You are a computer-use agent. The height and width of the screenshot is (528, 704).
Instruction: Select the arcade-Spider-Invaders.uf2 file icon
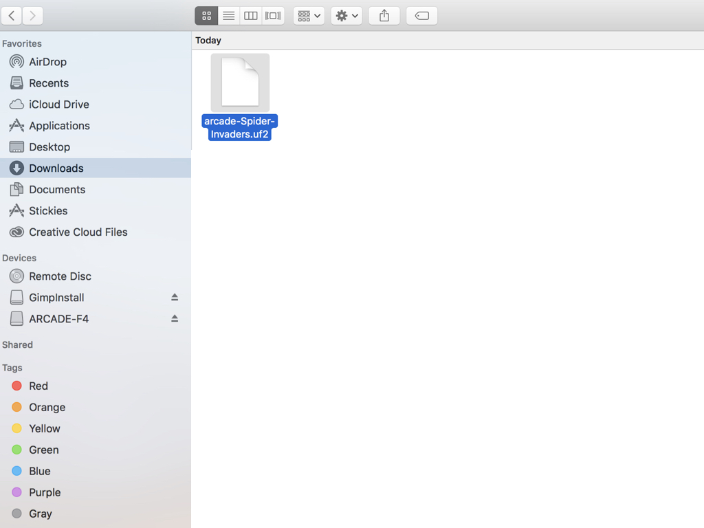pos(240,82)
